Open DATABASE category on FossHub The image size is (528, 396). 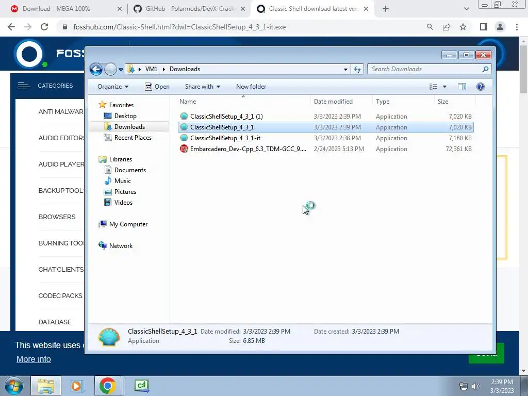point(55,322)
